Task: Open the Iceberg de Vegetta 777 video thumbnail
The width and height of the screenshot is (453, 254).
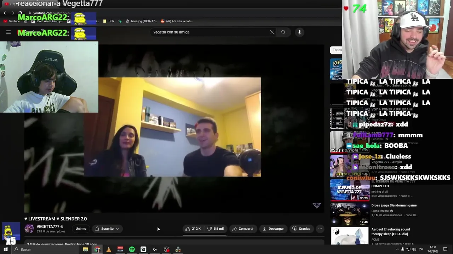Action: (x=350, y=190)
